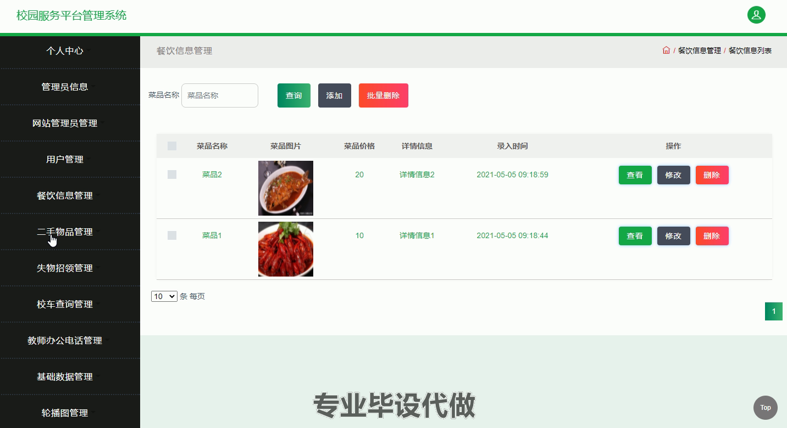The width and height of the screenshot is (787, 428).
Task: Click price value 20
Action: tap(359, 174)
